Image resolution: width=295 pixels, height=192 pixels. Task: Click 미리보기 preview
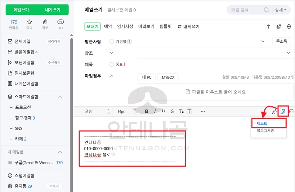[146, 26]
